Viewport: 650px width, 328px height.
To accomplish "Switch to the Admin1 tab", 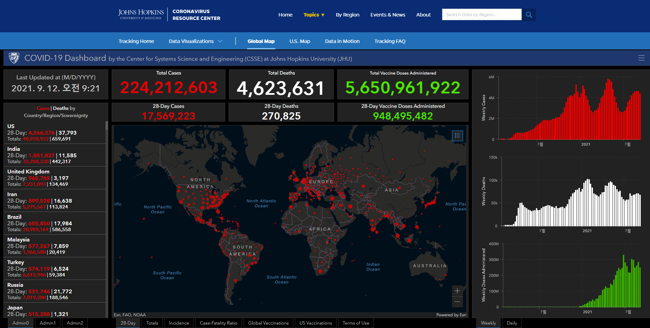I will 47,323.
